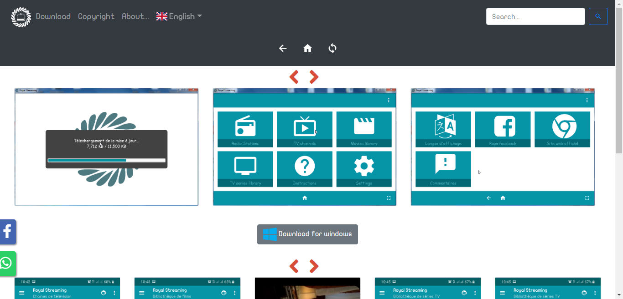Screen dimensions: 623x299
Task: Click the Langue d'affichage translate tile
Action: tap(443, 129)
